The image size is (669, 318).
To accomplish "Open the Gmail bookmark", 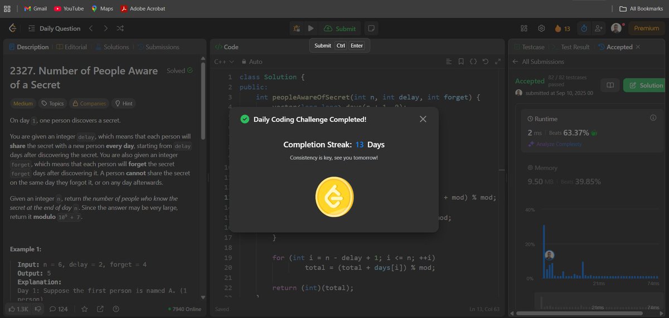I will pos(36,8).
